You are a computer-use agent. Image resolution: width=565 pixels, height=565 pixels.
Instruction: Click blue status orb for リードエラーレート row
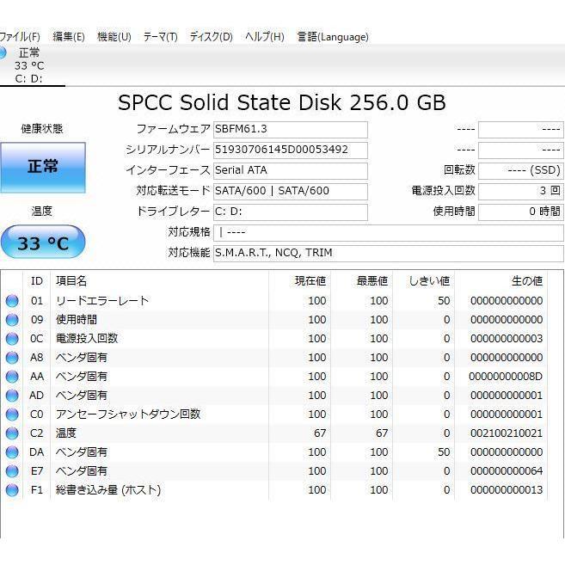pyautogui.click(x=12, y=301)
